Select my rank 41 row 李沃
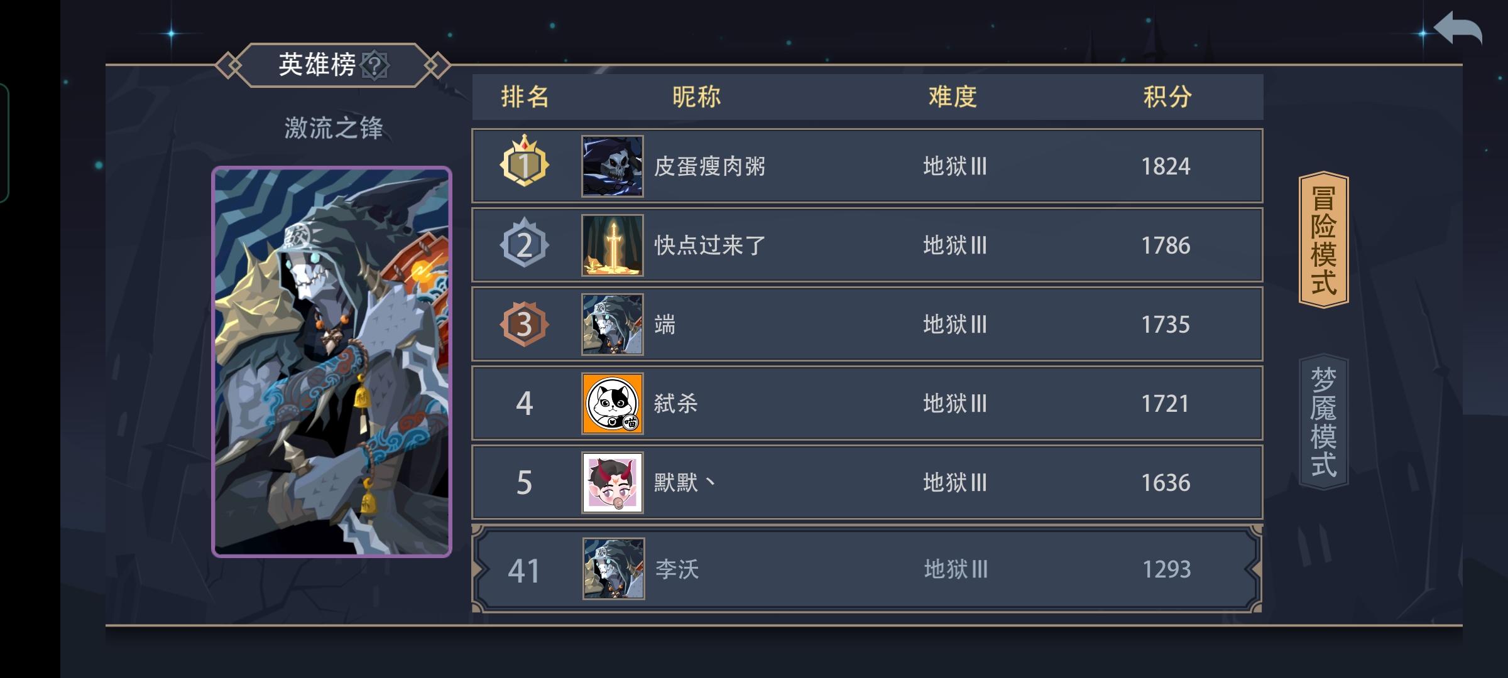Screen dimensions: 1508x678 point(867,569)
